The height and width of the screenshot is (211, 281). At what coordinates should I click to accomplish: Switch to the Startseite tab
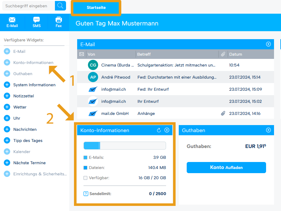tap(96, 8)
